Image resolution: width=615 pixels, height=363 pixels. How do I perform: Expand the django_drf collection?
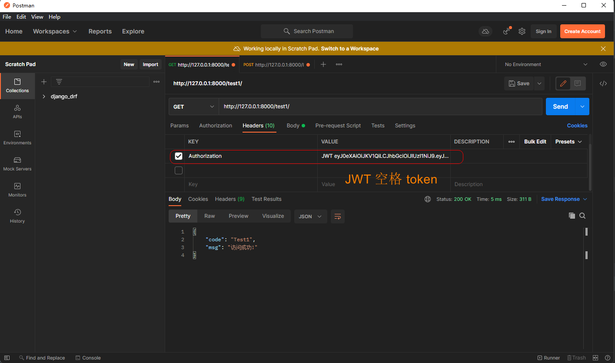[x=44, y=97]
